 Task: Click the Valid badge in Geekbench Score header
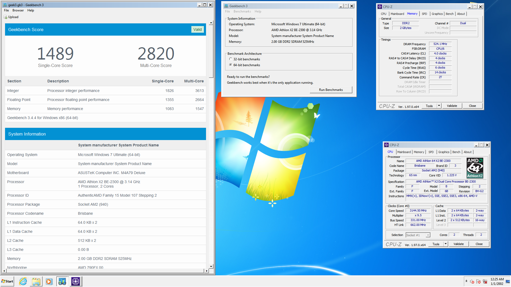pos(197,29)
